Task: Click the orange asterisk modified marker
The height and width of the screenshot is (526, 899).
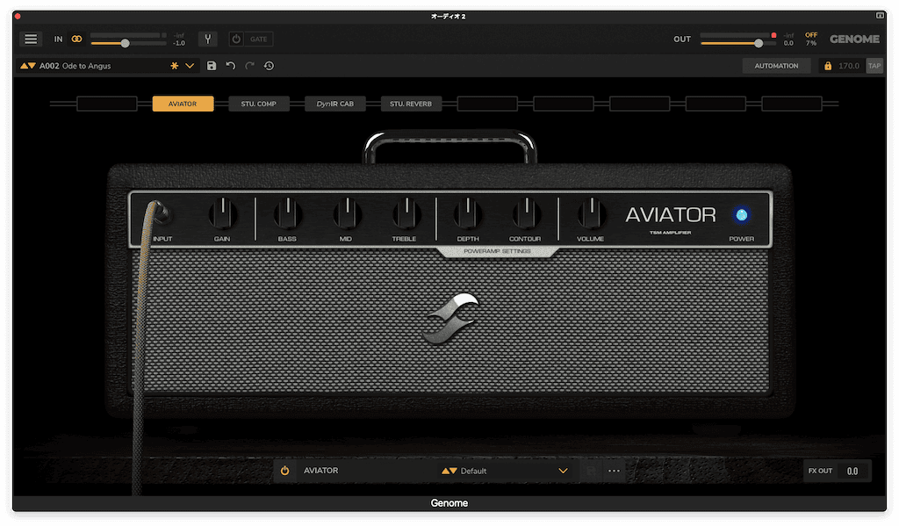Action: (175, 66)
